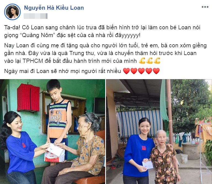Screen dimensions: 212x184
Task: Open the left photo with the seated elderly woman
Action: pyautogui.click(x=52, y=131)
